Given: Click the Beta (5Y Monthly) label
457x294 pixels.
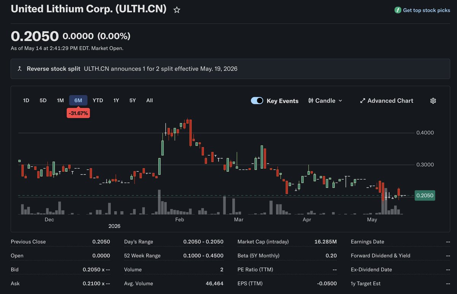Looking at the screenshot, I should pyautogui.click(x=258, y=256).
